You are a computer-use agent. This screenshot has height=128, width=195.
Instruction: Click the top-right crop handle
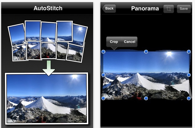tap(189, 52)
